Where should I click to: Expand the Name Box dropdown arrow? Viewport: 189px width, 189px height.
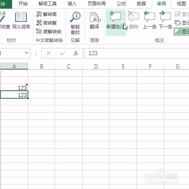(26, 53)
